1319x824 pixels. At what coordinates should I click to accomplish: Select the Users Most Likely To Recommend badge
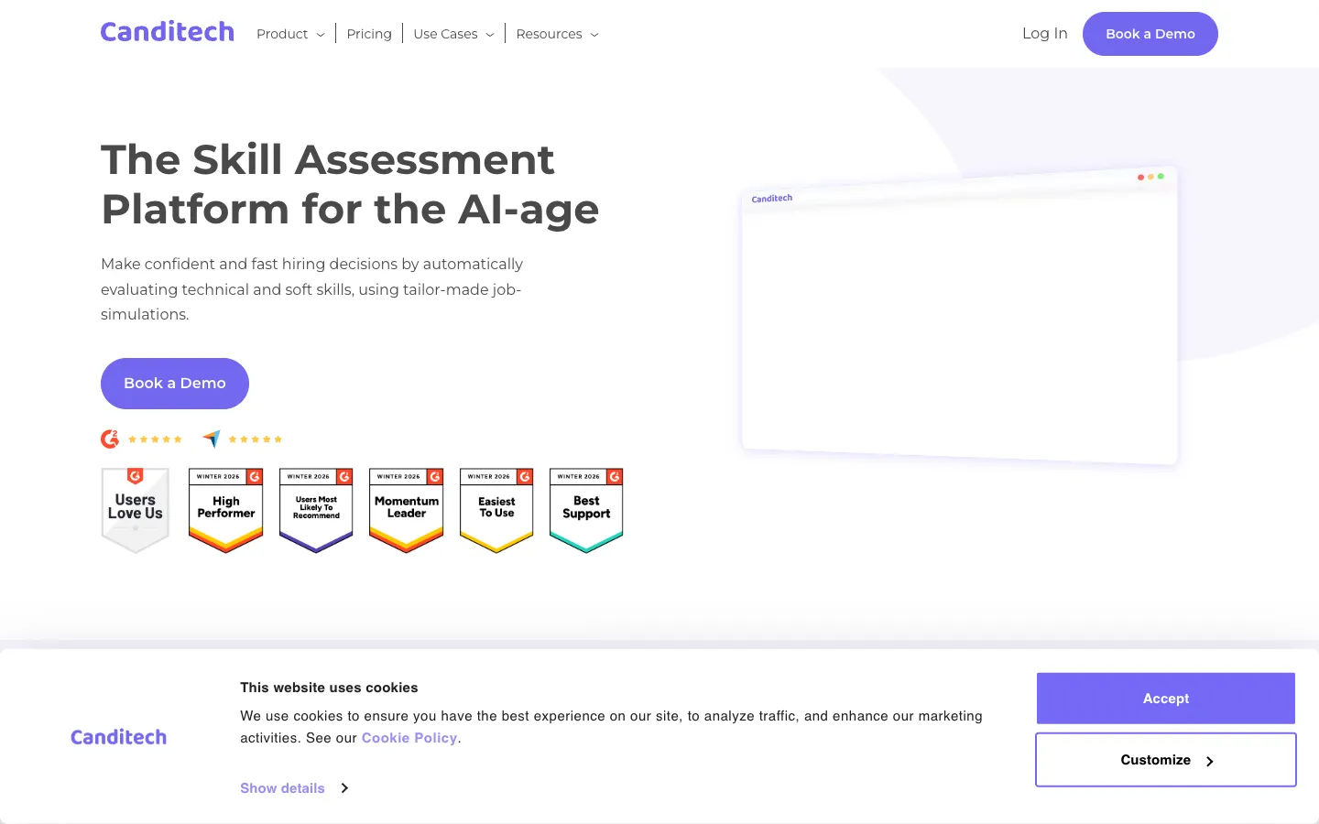click(316, 510)
